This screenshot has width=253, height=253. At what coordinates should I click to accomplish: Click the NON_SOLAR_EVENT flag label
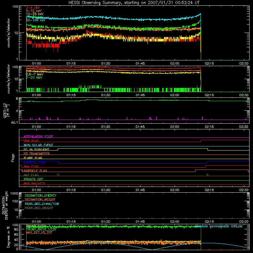tap(38, 145)
